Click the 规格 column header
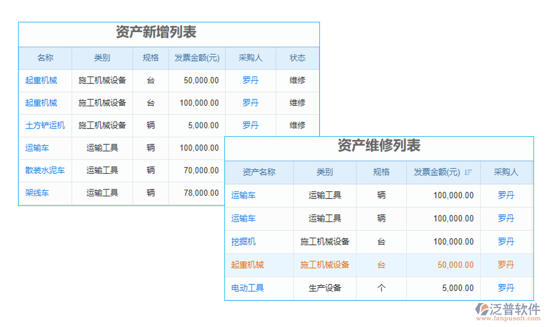The height and width of the screenshot is (327, 546). (x=150, y=58)
